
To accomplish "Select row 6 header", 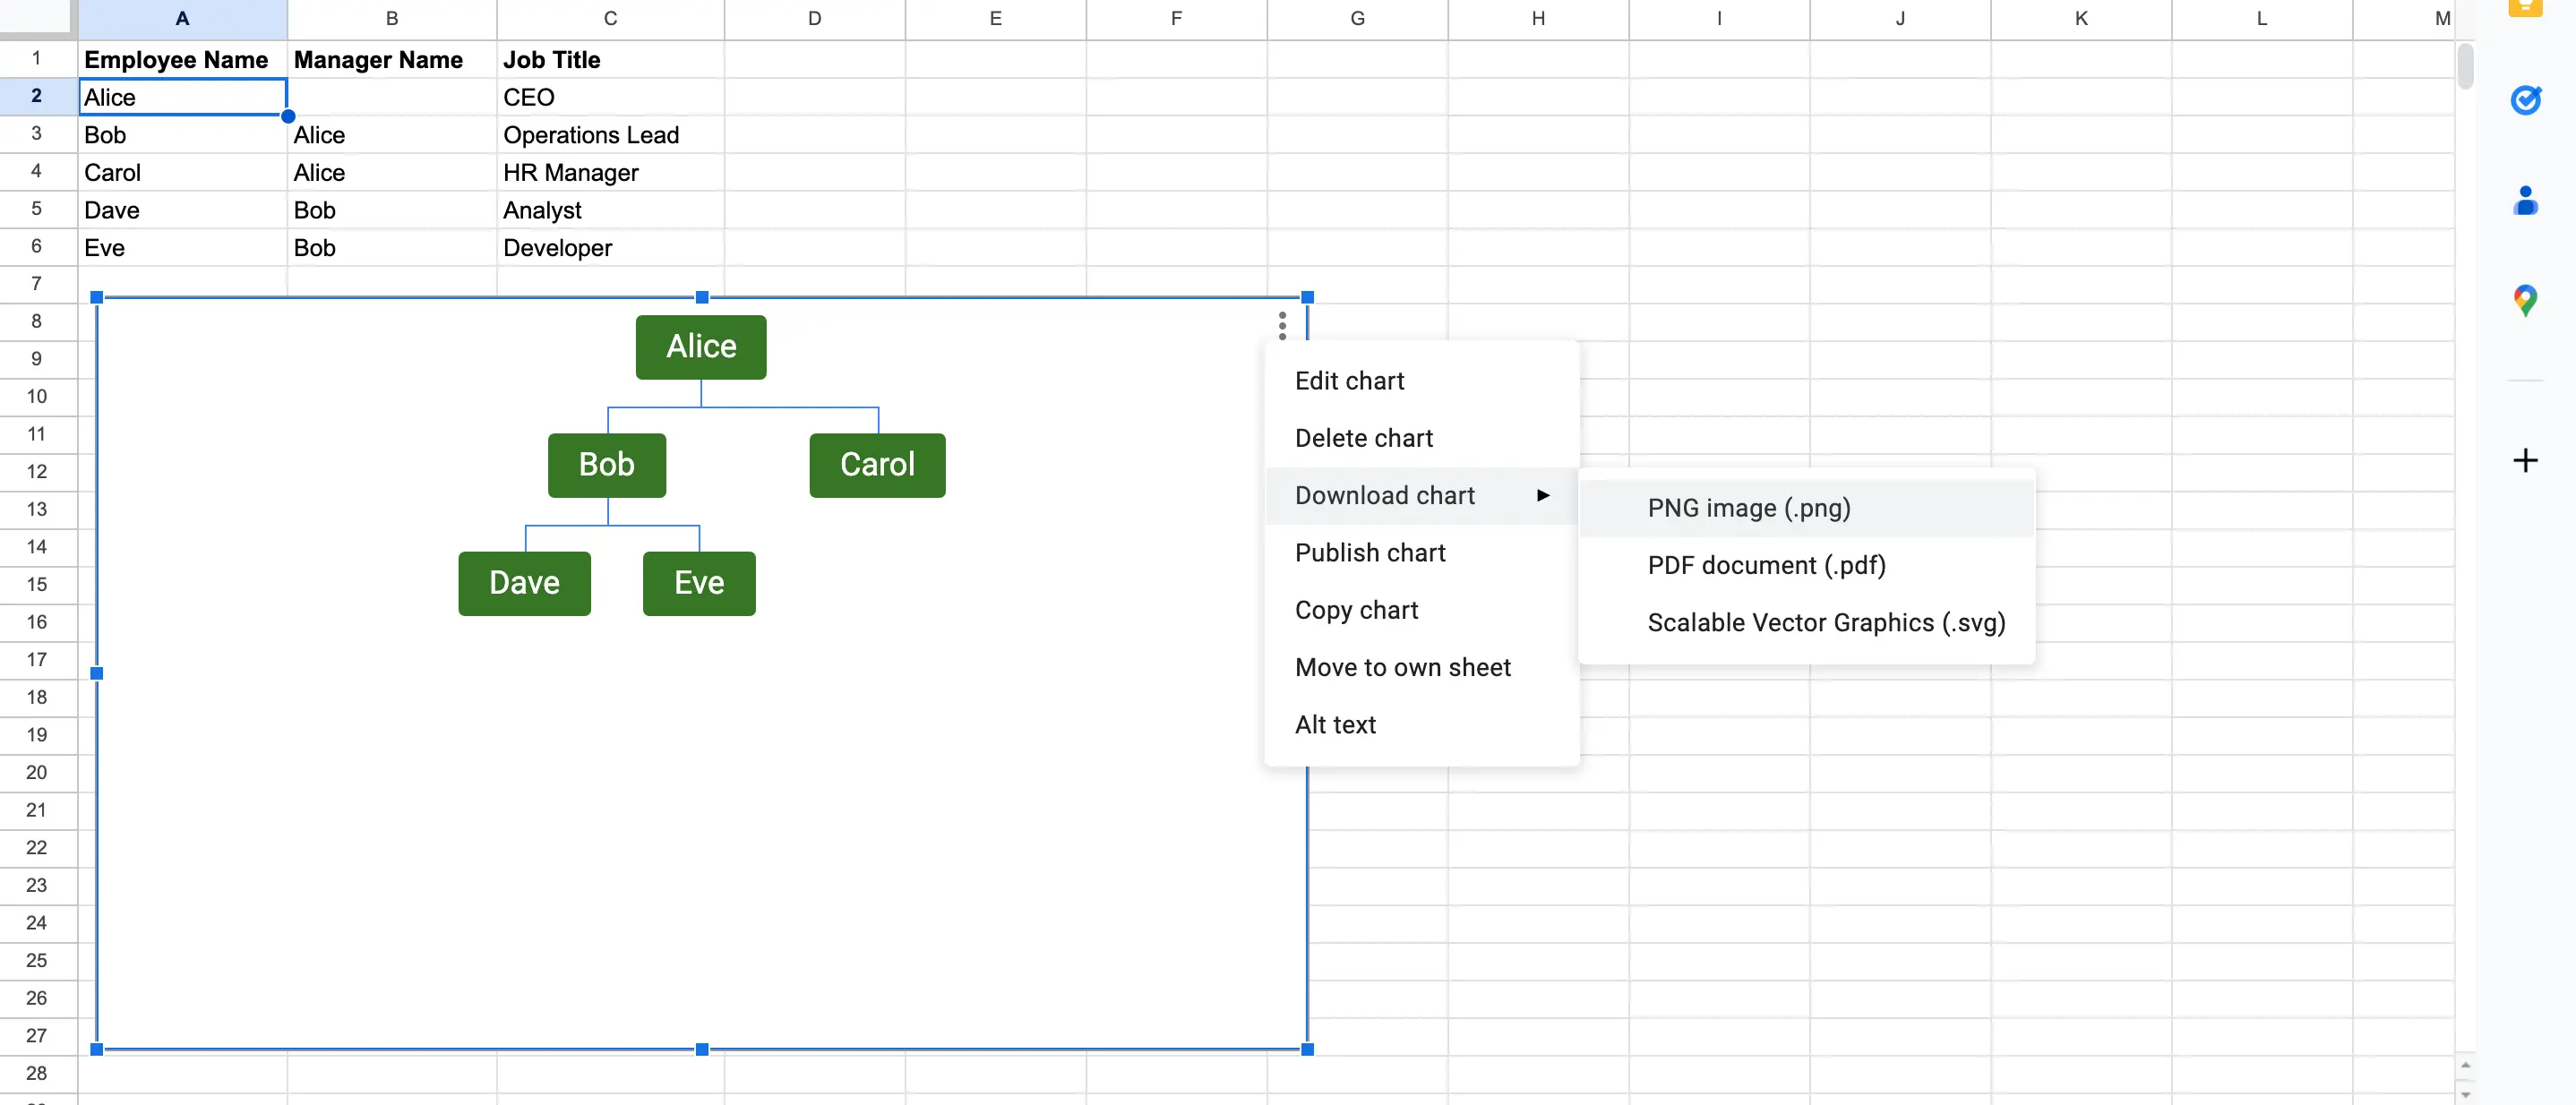I will pos(37,247).
